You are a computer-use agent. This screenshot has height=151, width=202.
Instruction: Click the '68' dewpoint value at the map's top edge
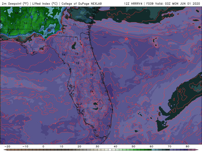pyautogui.click(x=94, y=8)
